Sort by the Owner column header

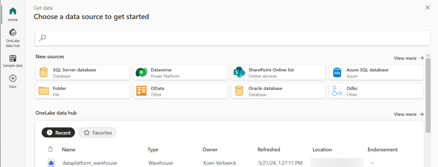[210, 150]
